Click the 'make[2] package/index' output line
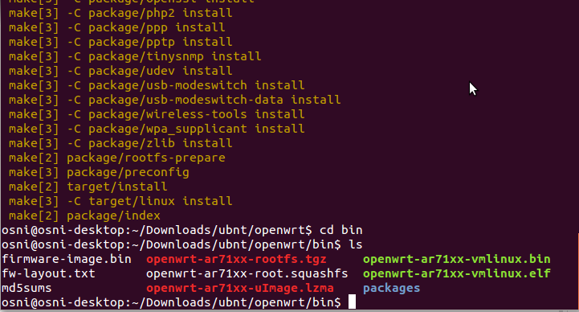This screenshot has height=312, width=579. [84, 216]
